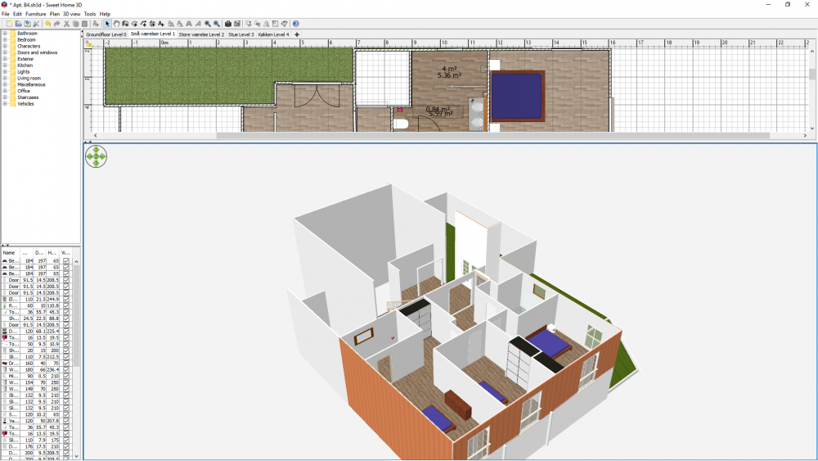
Task: Select the Pan hand tool
Action: 116,24
